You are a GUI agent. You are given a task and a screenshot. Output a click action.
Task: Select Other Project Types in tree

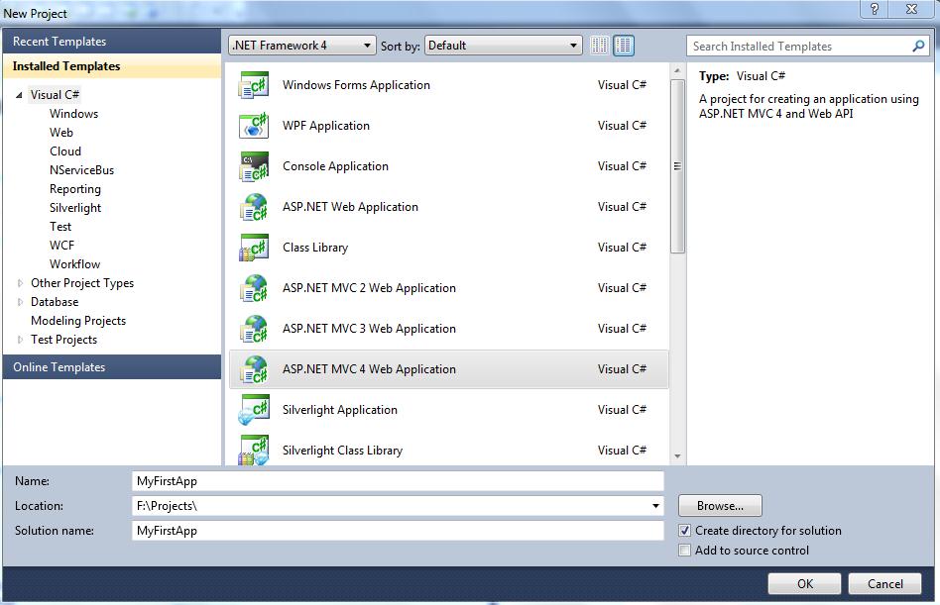click(x=82, y=283)
